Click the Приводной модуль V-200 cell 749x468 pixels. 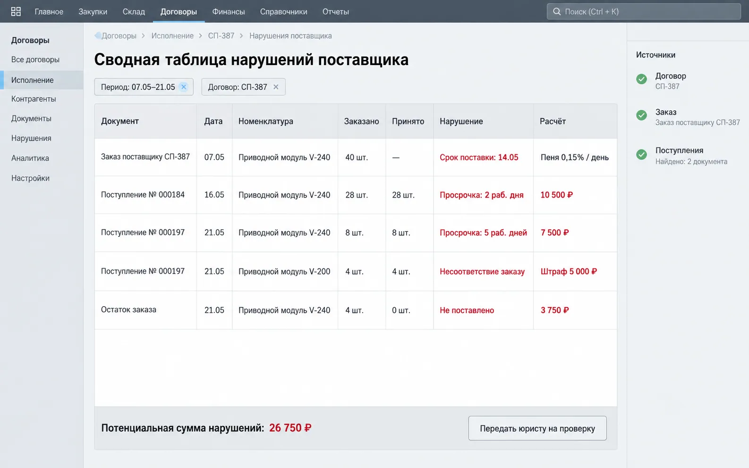(284, 272)
